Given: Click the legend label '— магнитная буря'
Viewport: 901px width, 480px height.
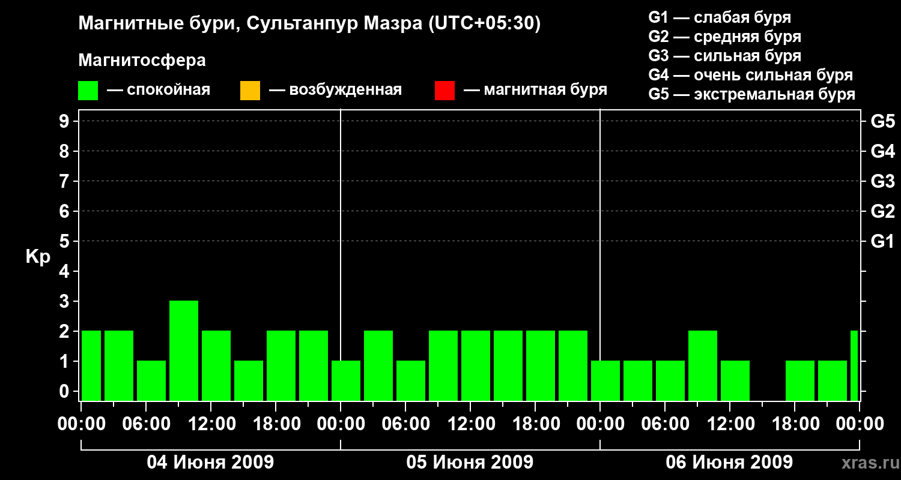Looking at the screenshot, I should click(x=536, y=91).
